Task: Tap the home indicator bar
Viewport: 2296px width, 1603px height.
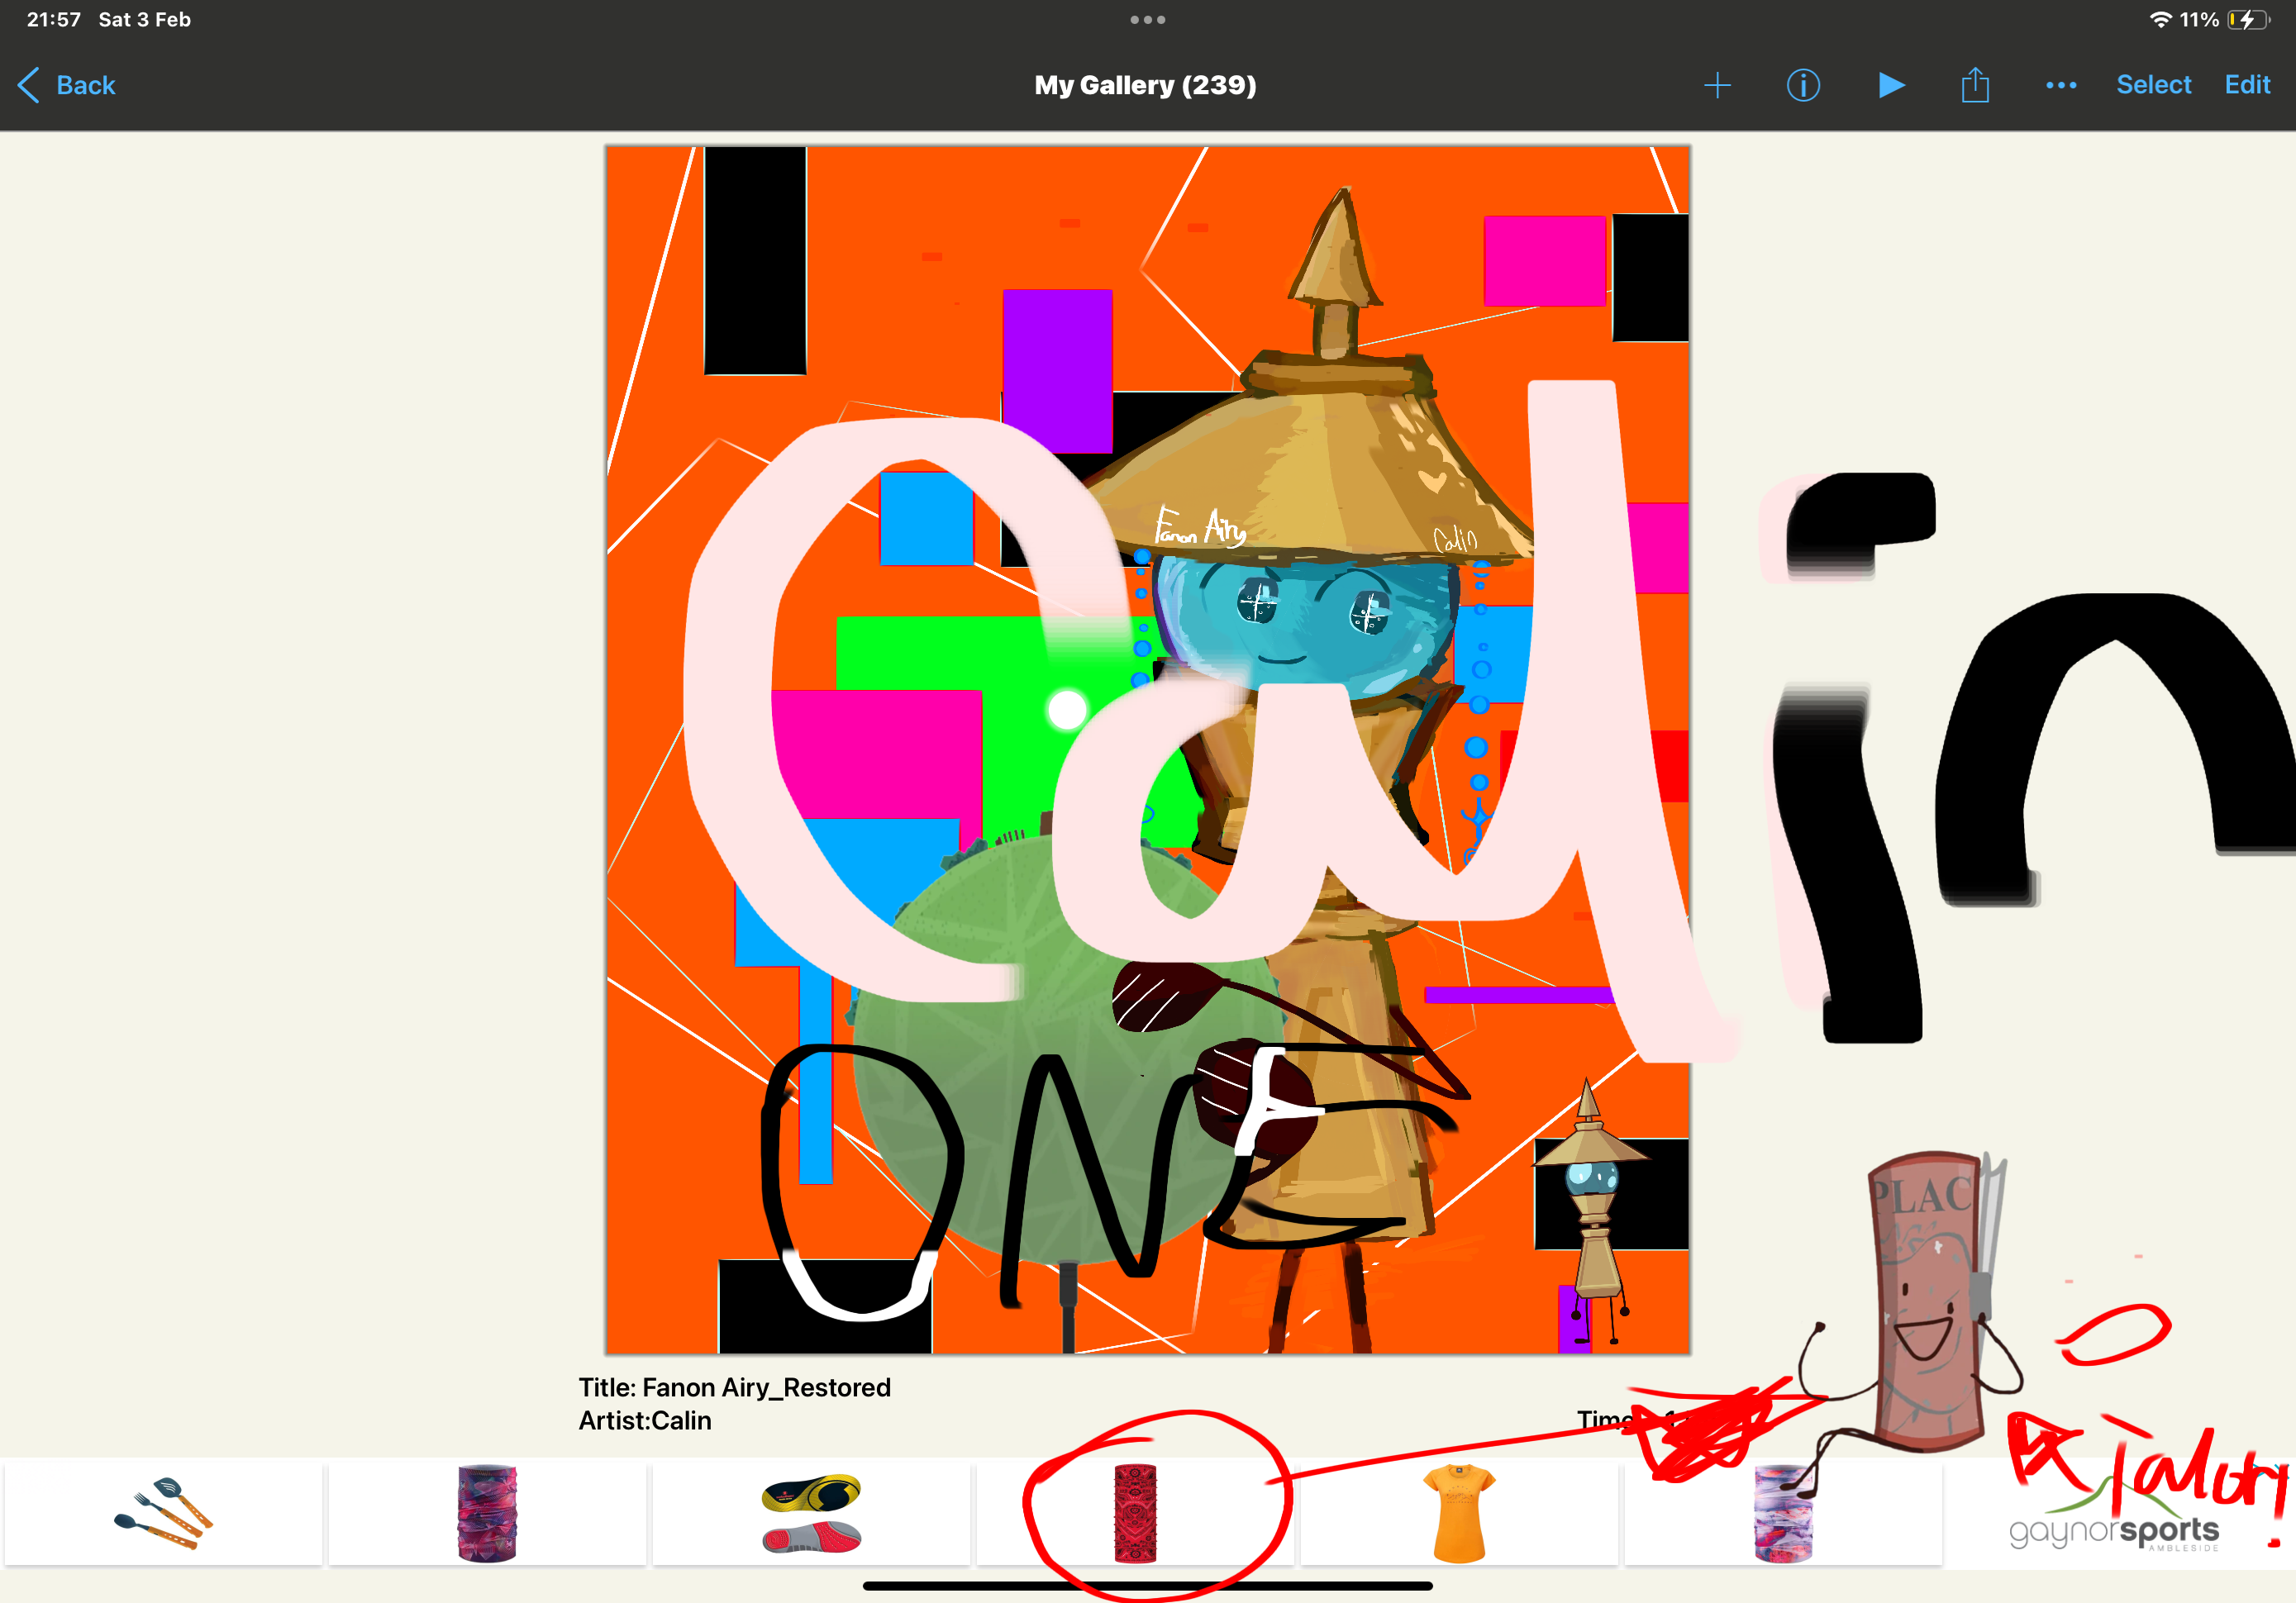Action: [x=1147, y=1586]
